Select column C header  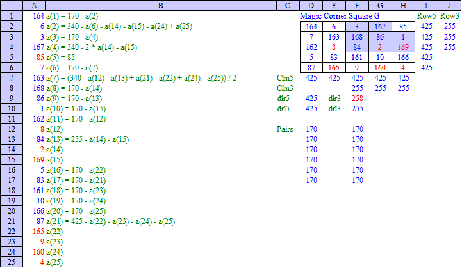point(288,5)
